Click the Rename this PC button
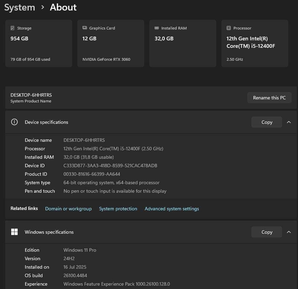 pos(269,98)
